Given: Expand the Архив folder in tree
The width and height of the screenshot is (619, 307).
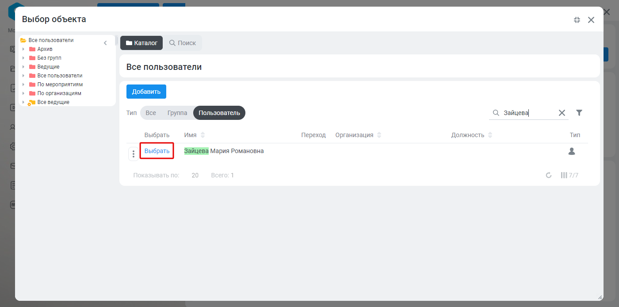Looking at the screenshot, I should 23,49.
